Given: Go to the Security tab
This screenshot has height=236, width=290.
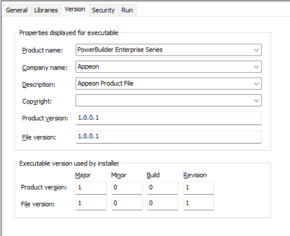Looking at the screenshot, I should point(103,10).
